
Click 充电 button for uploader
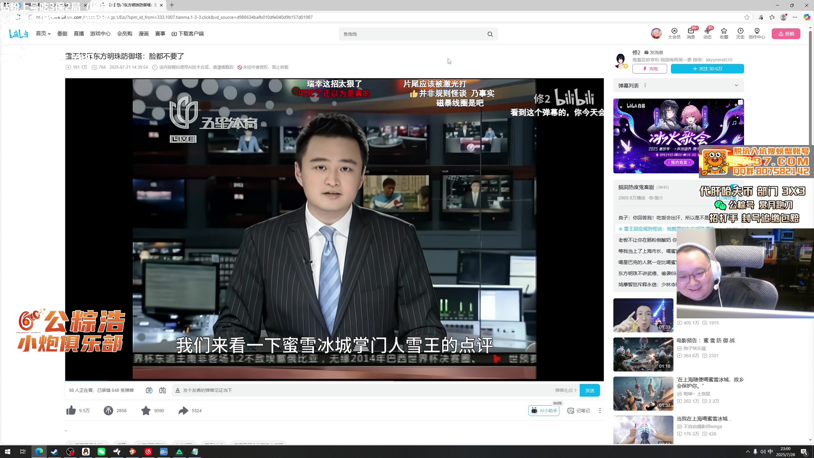[x=650, y=69]
